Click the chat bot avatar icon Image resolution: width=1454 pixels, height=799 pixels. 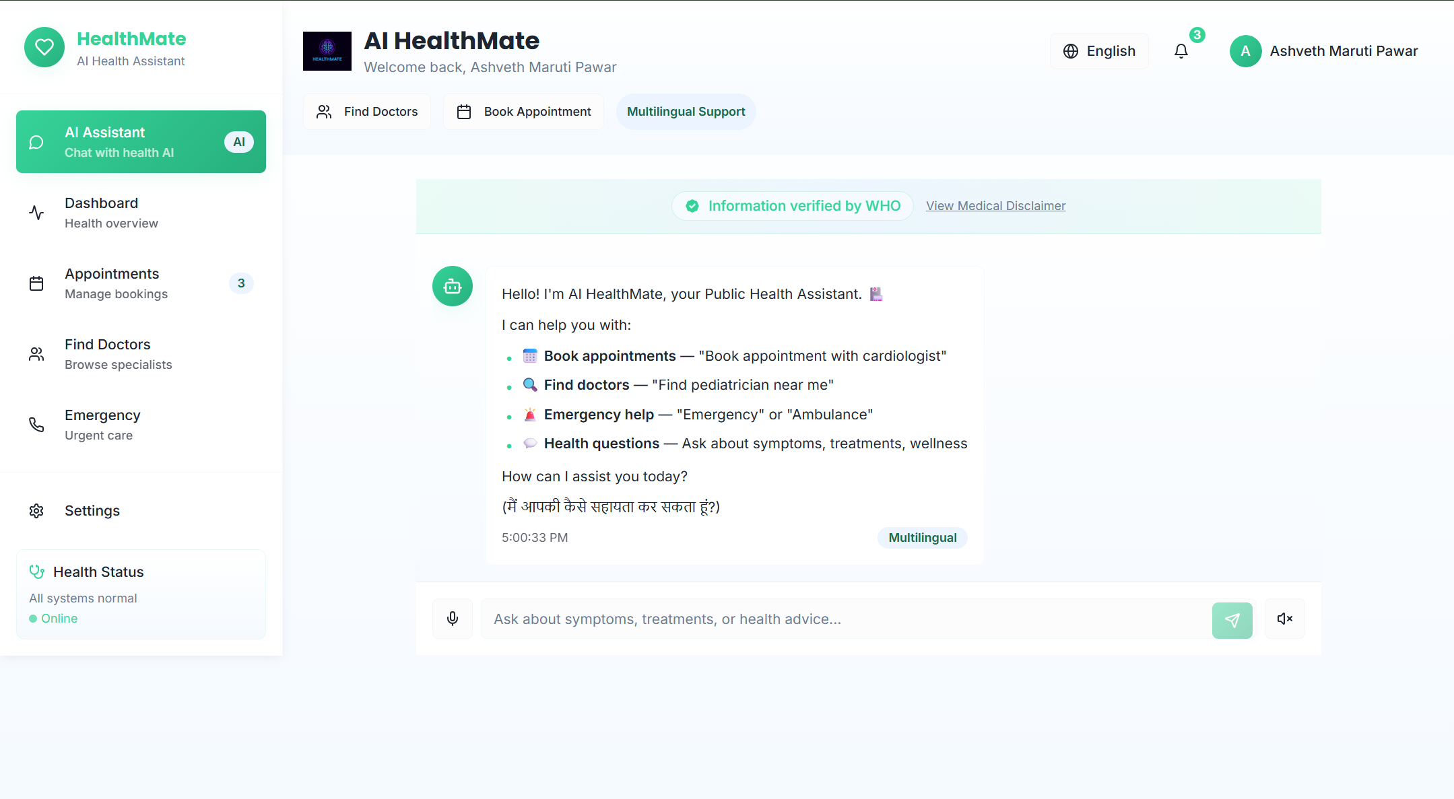pos(453,287)
